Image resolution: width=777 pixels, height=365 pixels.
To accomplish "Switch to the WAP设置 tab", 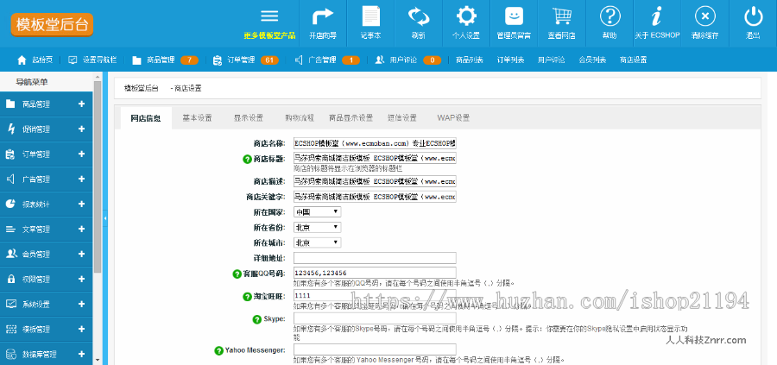I will tap(453, 118).
